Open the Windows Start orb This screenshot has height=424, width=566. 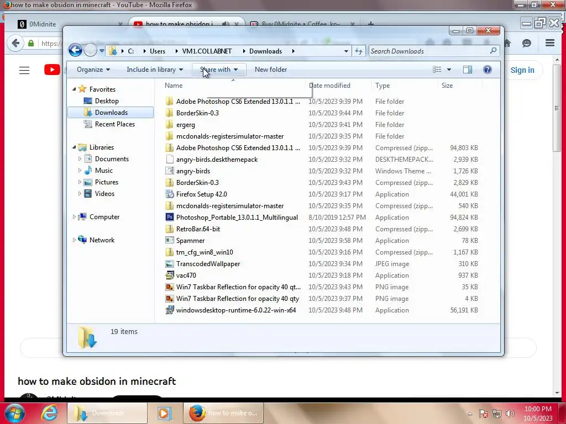tap(15, 413)
